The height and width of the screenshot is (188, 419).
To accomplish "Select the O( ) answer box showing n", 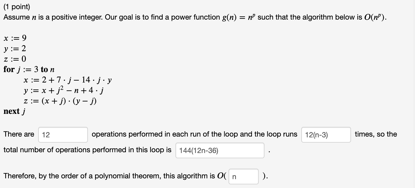I will tap(243, 177).
